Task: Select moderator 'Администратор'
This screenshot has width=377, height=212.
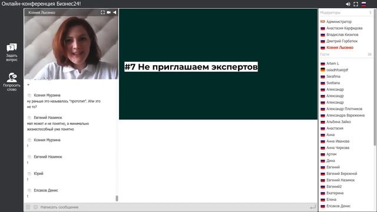Action: [x=339, y=22]
